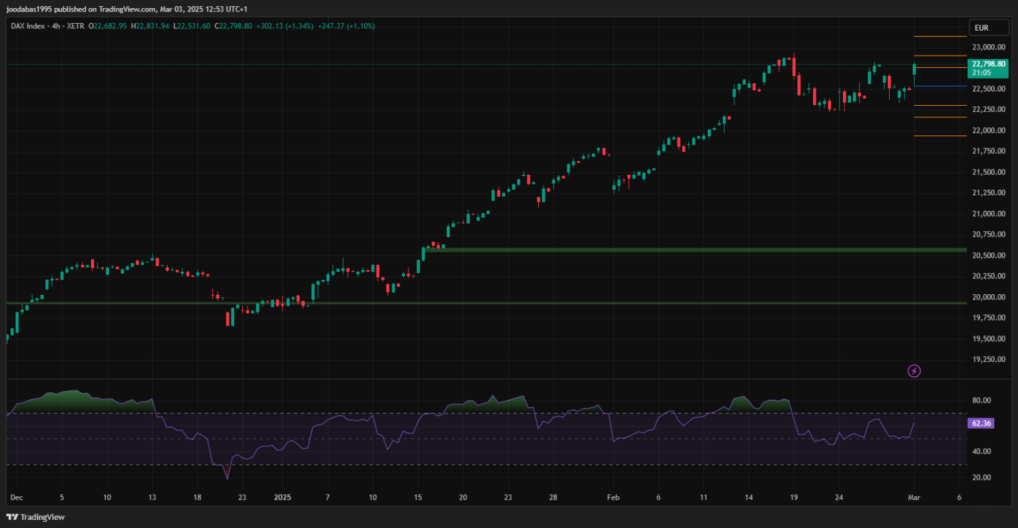This screenshot has width=1018, height=528.
Task: Click the 19,750.00 price axis label
Action: click(988, 318)
